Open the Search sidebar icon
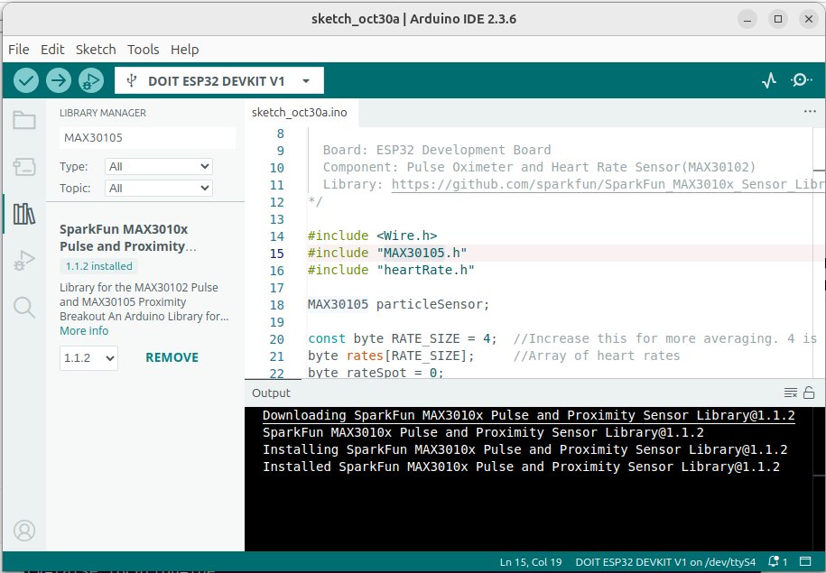This screenshot has height=573, width=826. click(23, 308)
